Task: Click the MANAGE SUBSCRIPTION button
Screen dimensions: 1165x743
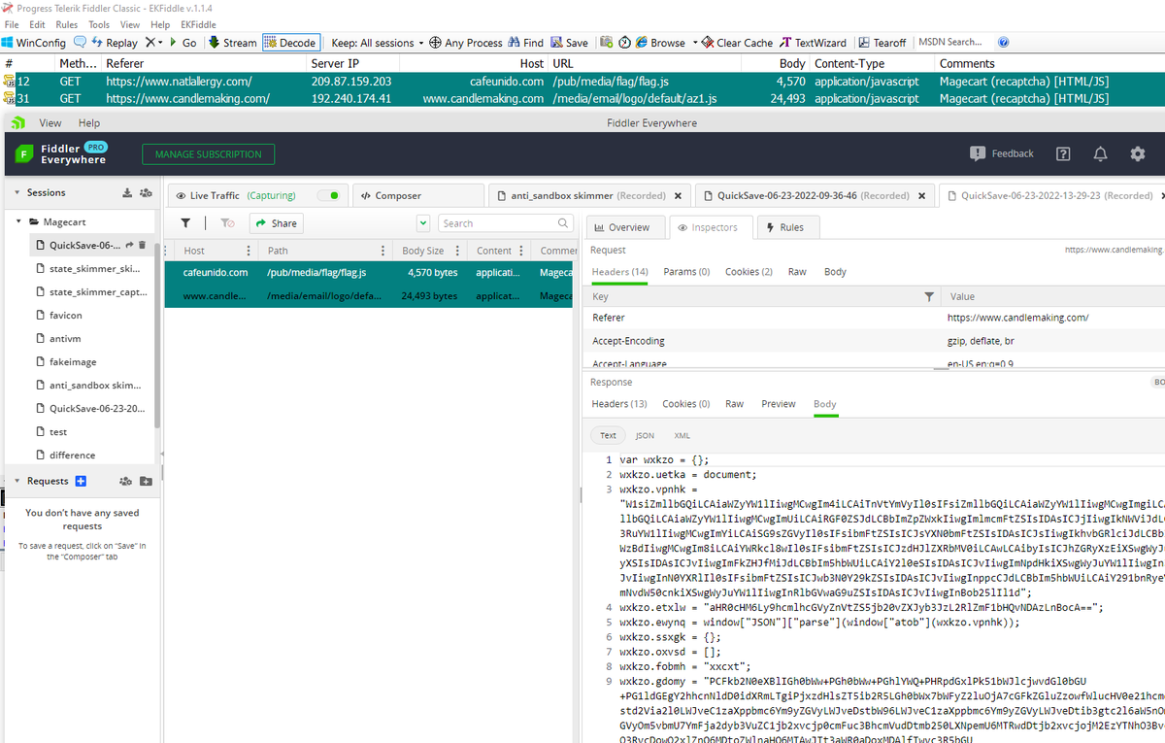Action: coord(209,154)
